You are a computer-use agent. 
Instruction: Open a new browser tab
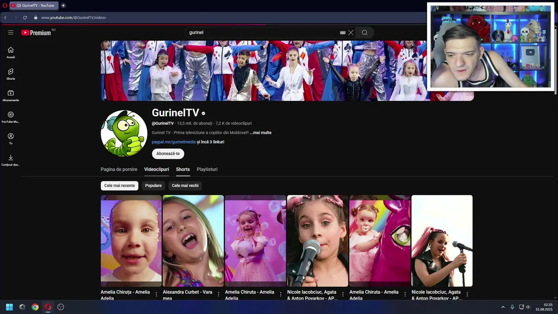click(x=63, y=5)
